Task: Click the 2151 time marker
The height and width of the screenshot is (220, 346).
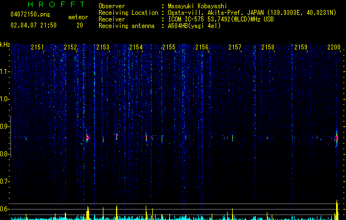Action: [37, 47]
